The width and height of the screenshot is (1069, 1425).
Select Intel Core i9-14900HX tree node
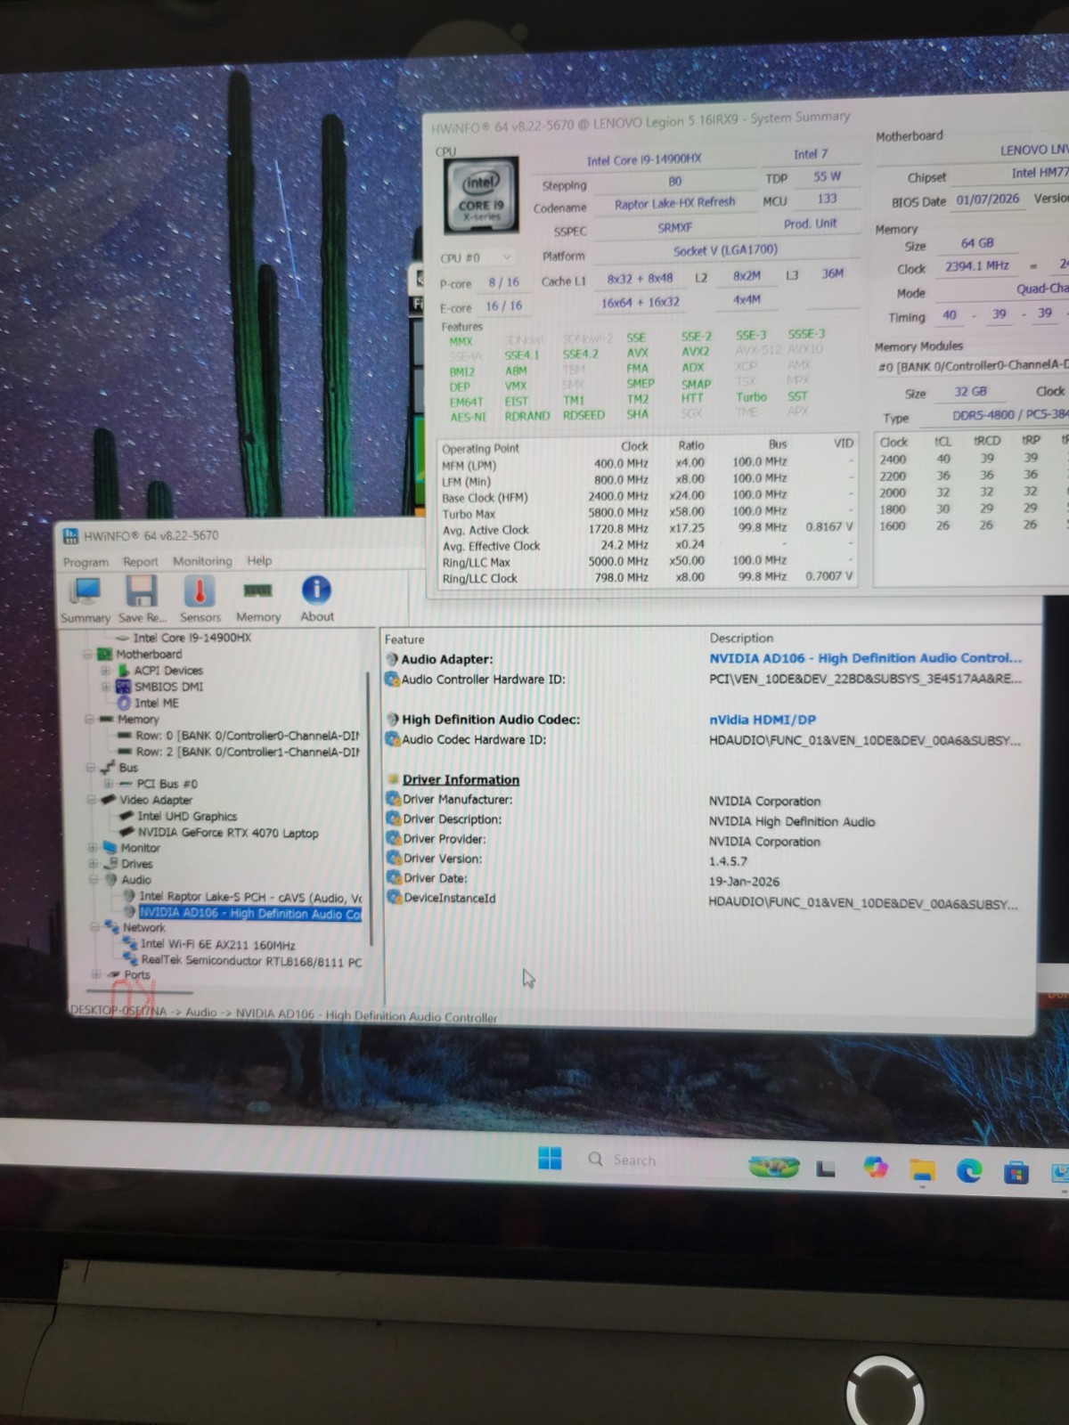pyautogui.click(x=192, y=638)
